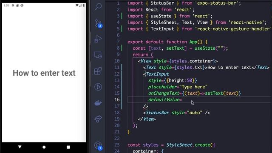Click 'TextInput' in the line 5 import

[x=162, y=29]
